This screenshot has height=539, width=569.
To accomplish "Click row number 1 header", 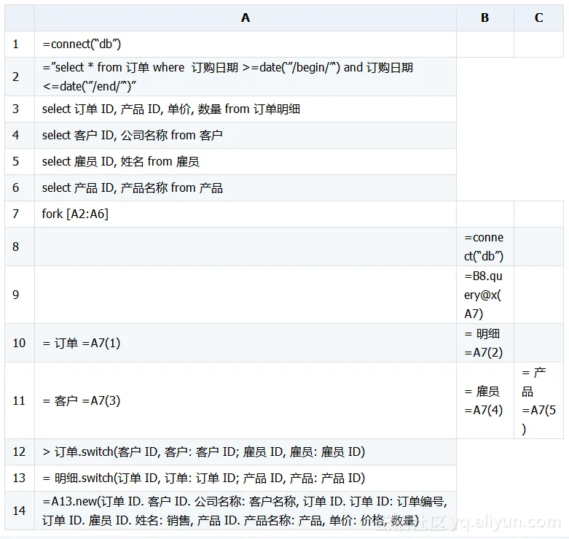I will [x=20, y=44].
